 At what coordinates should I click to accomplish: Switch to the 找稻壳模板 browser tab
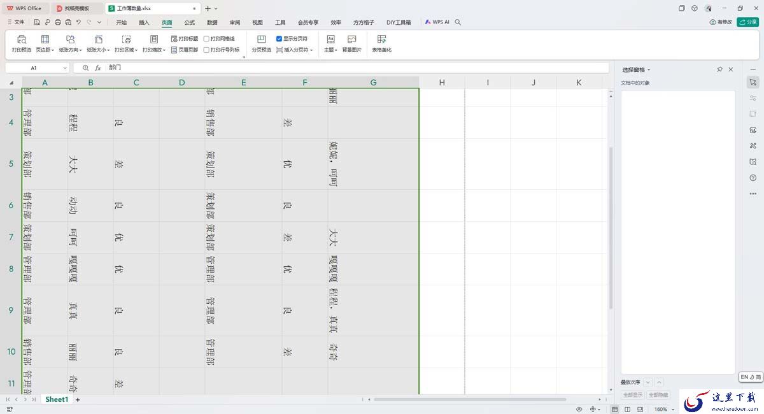(76, 8)
